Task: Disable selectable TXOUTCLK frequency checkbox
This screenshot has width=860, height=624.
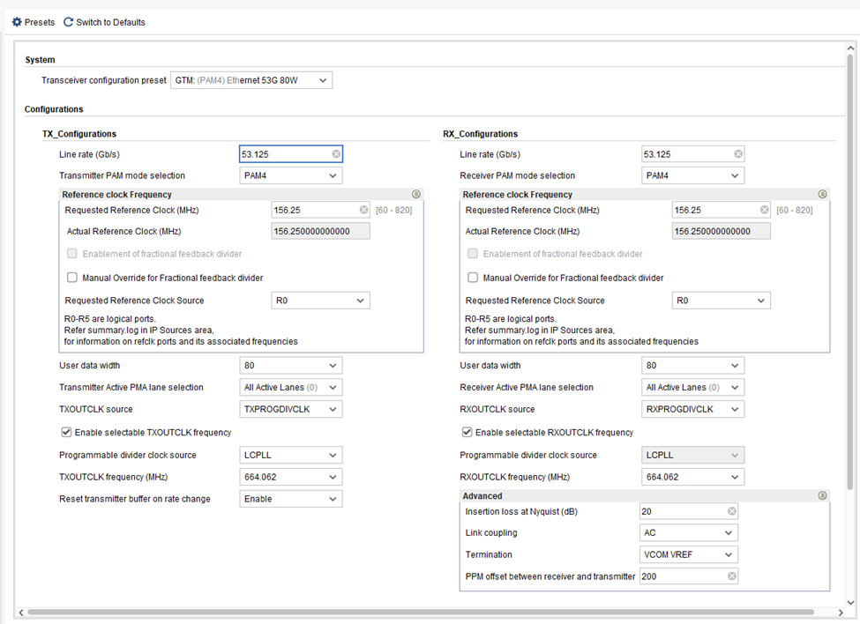Action: pos(66,433)
